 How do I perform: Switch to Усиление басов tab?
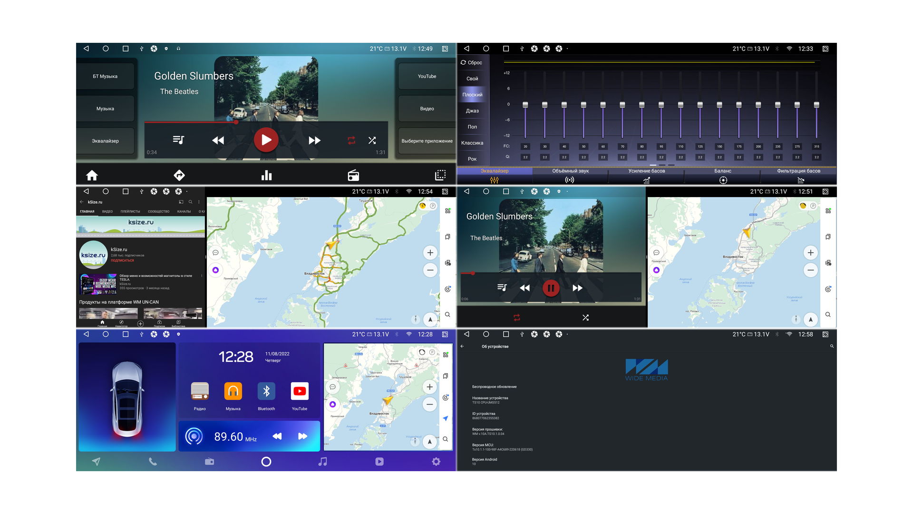click(646, 175)
